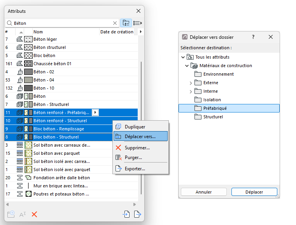
Task: Click horizontal scrollbar right arrow
Action: 135,204
